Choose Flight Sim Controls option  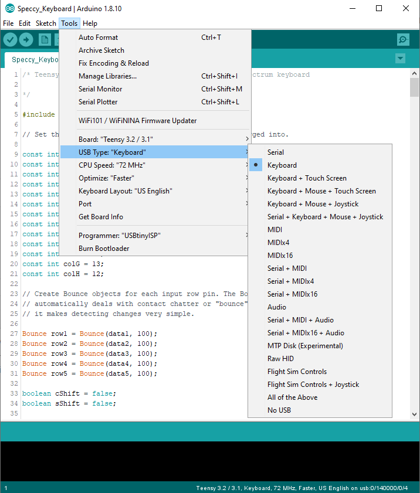pyautogui.click(x=320, y=371)
